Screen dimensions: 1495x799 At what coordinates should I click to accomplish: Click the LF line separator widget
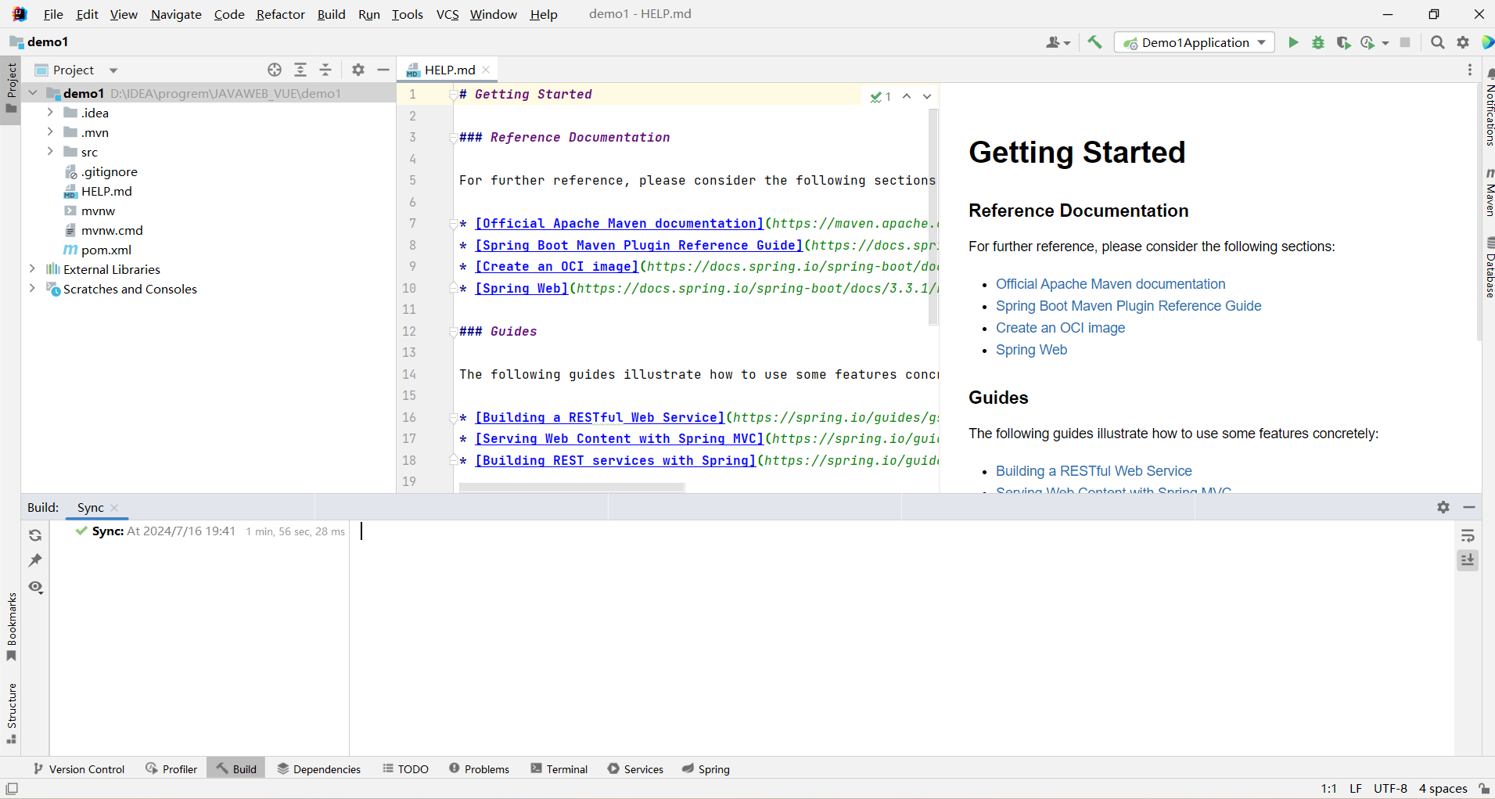pos(1356,788)
